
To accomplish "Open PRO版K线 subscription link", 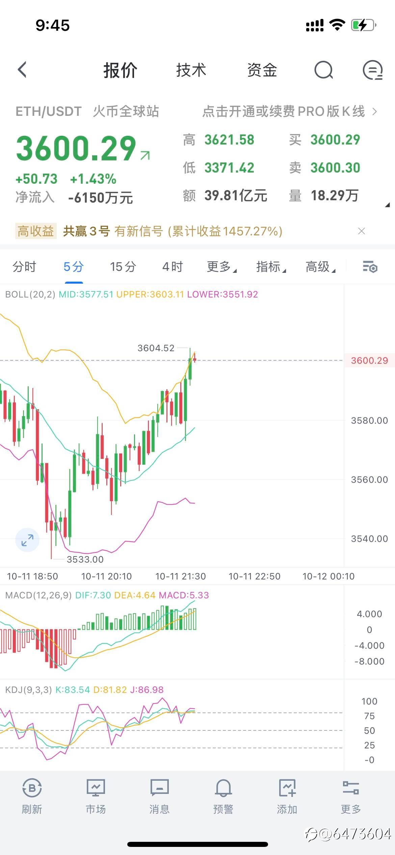I will click(x=289, y=111).
